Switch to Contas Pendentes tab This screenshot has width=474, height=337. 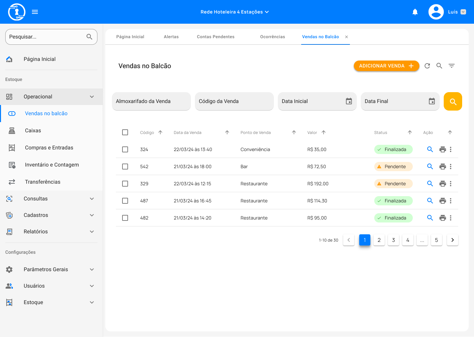(x=216, y=37)
